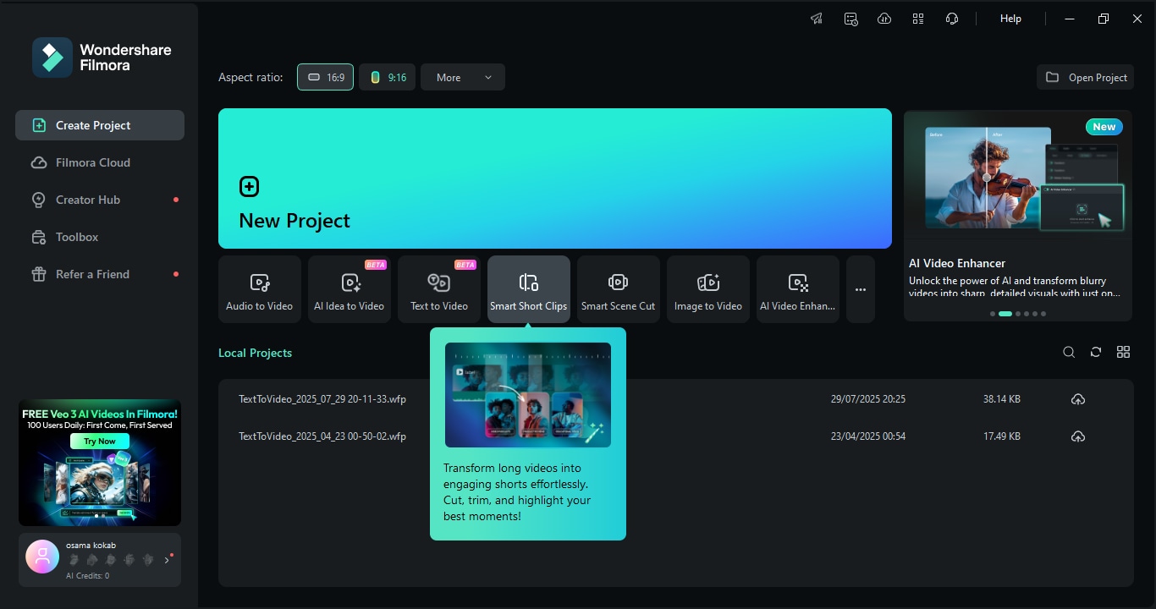Viewport: 1156px width, 609px height.
Task: Expand the More aspect ratio dropdown
Action: point(463,77)
